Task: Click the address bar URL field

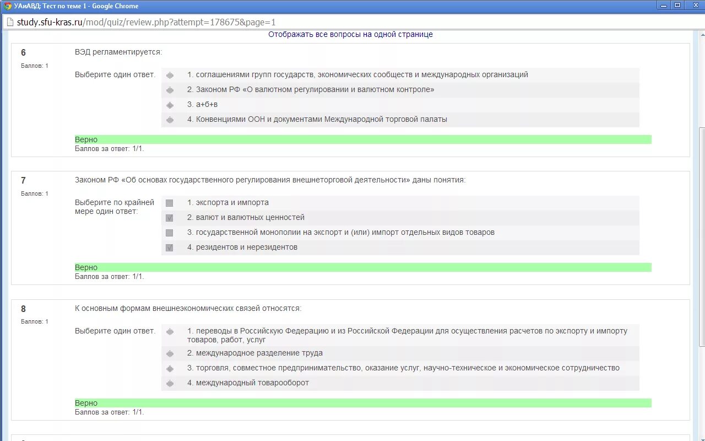Action: (352, 23)
